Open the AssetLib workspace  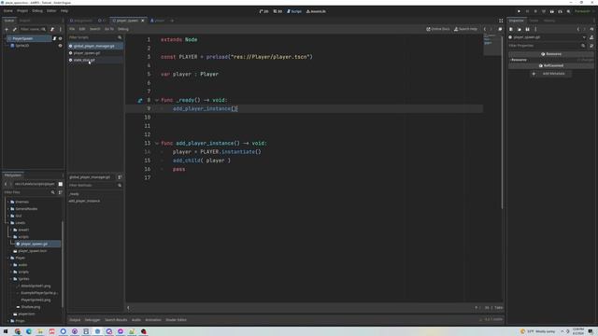[316, 11]
